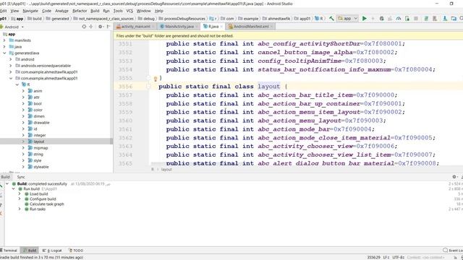Select the dimen node in project tree
463x260 pixels.
39,116
